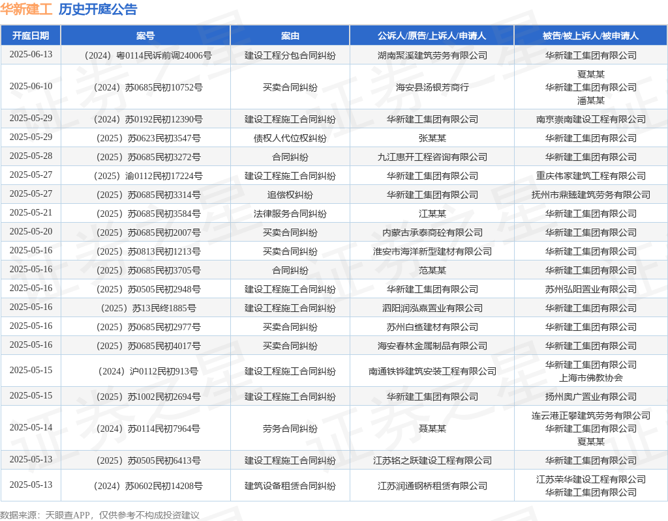Select plaintiff 江苏润通钢桥租赁有限公司
The image size is (668, 521).
(x=432, y=486)
